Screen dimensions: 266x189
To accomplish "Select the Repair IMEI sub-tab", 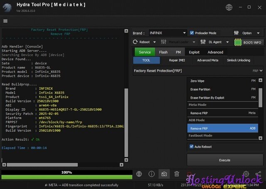I will coord(177,60).
